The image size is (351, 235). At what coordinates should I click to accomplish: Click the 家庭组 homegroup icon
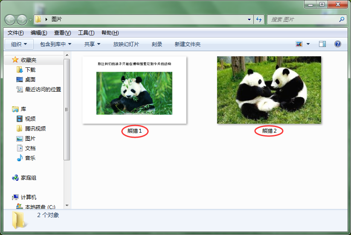click(15, 178)
